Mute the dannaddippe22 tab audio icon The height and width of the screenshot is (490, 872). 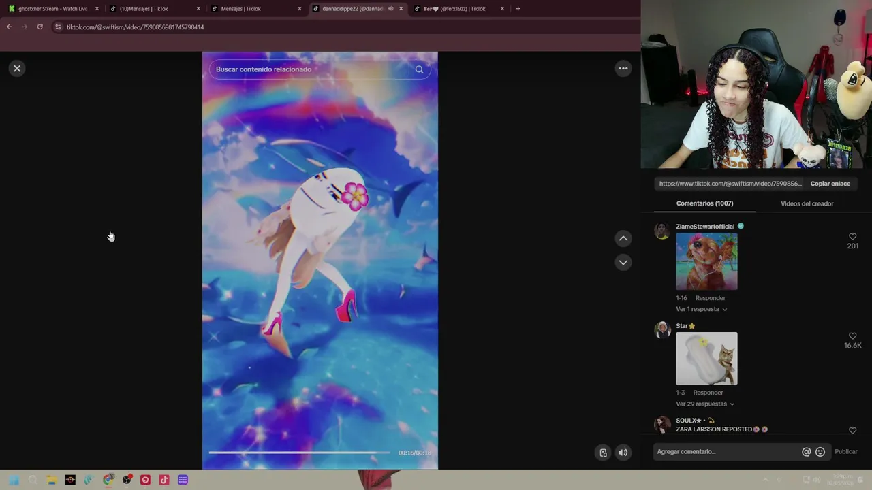pos(390,9)
